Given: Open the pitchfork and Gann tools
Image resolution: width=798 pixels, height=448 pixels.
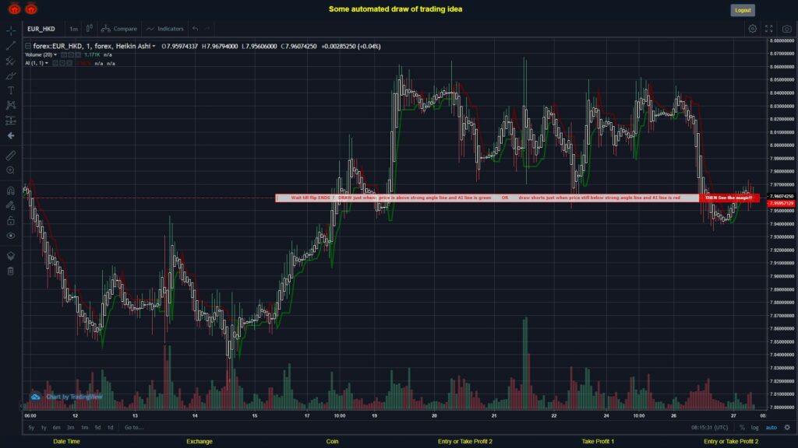Looking at the screenshot, I should [11, 61].
